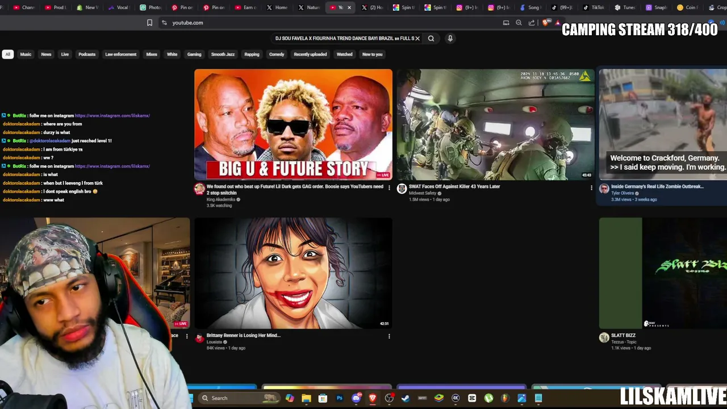The width and height of the screenshot is (727, 409).
Task: Launch Steam from the taskbar
Action: tap(406, 398)
